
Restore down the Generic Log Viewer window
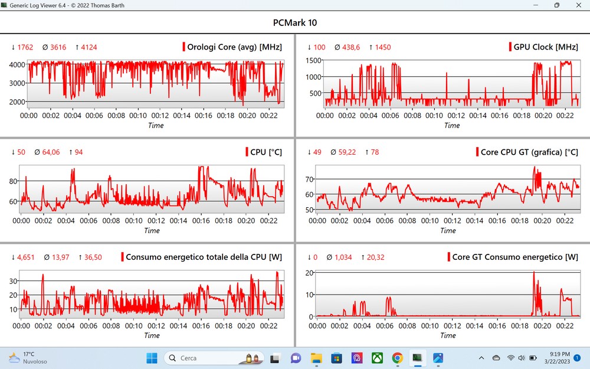[557, 5]
